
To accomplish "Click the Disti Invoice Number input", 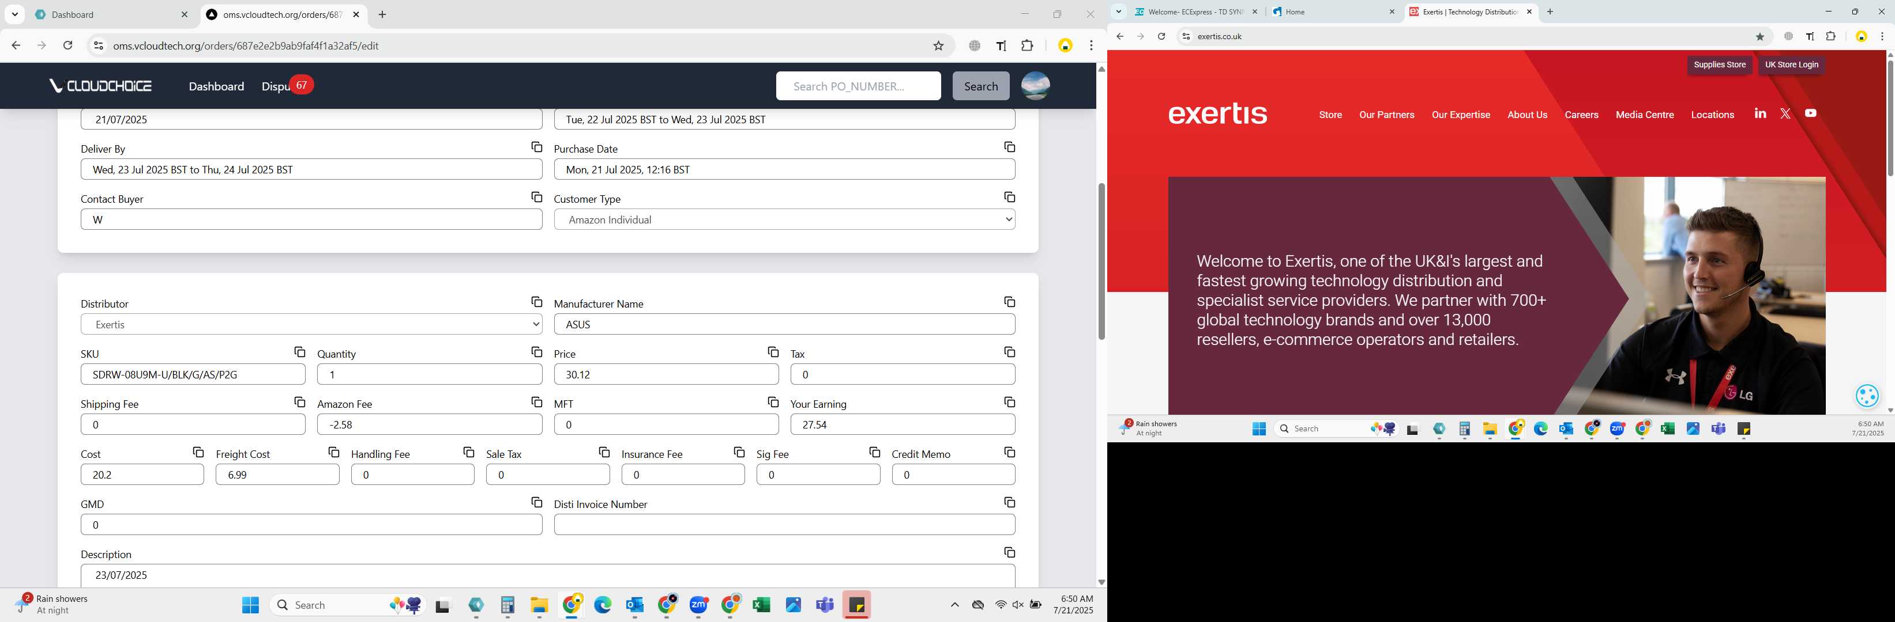I will pos(784,524).
